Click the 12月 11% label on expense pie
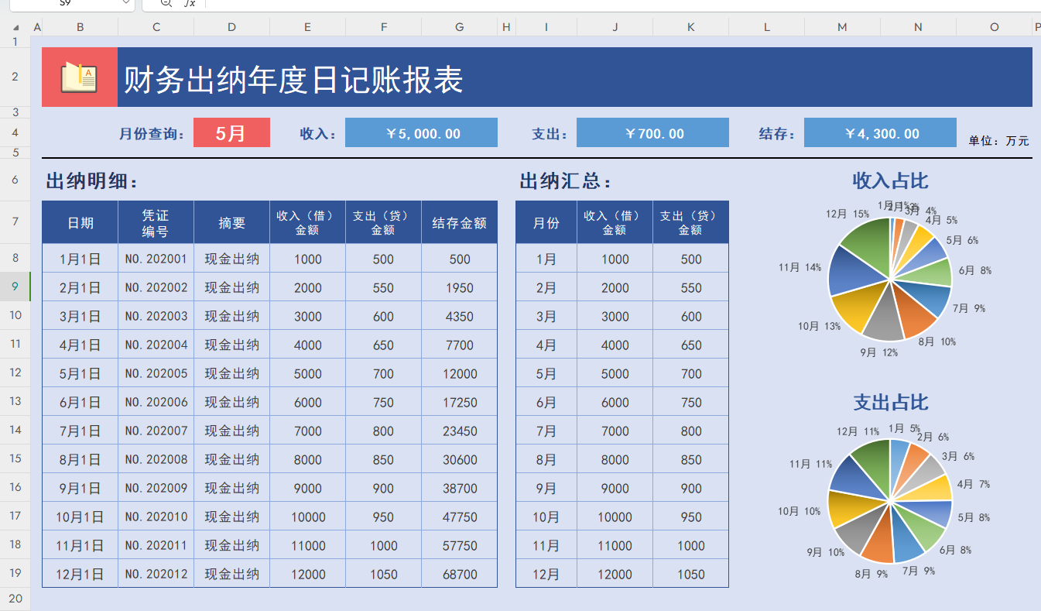This screenshot has width=1041, height=611. [x=858, y=431]
